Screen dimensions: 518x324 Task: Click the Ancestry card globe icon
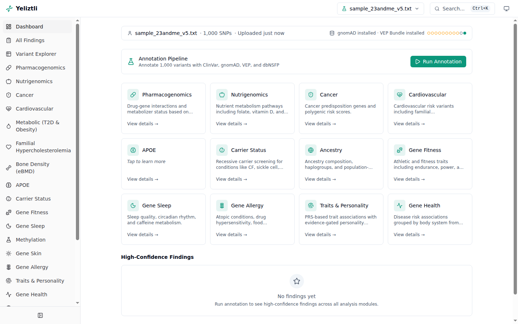311,150
